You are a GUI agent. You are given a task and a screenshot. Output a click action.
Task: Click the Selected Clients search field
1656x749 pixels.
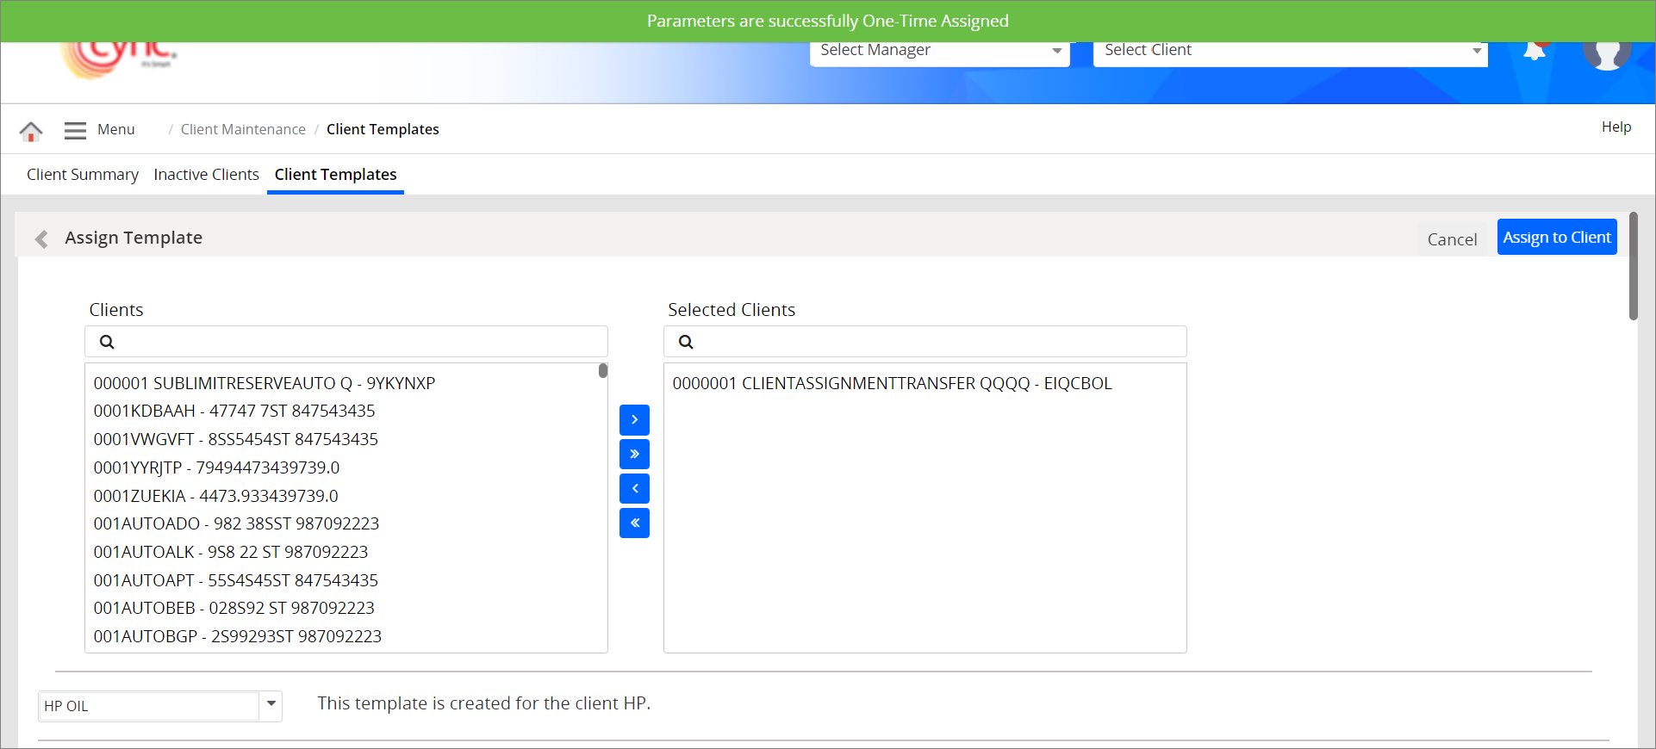tap(935, 342)
